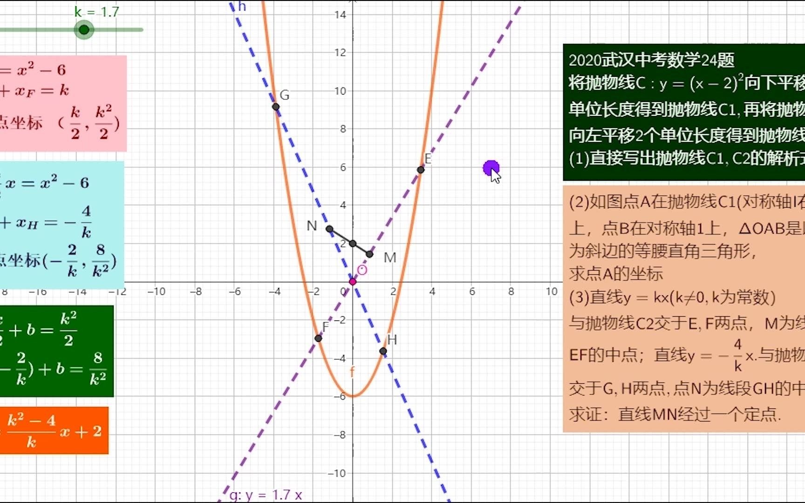Click the blue dashed line label 'h'
Image resolution: width=805 pixels, height=503 pixels.
tap(242, 7)
